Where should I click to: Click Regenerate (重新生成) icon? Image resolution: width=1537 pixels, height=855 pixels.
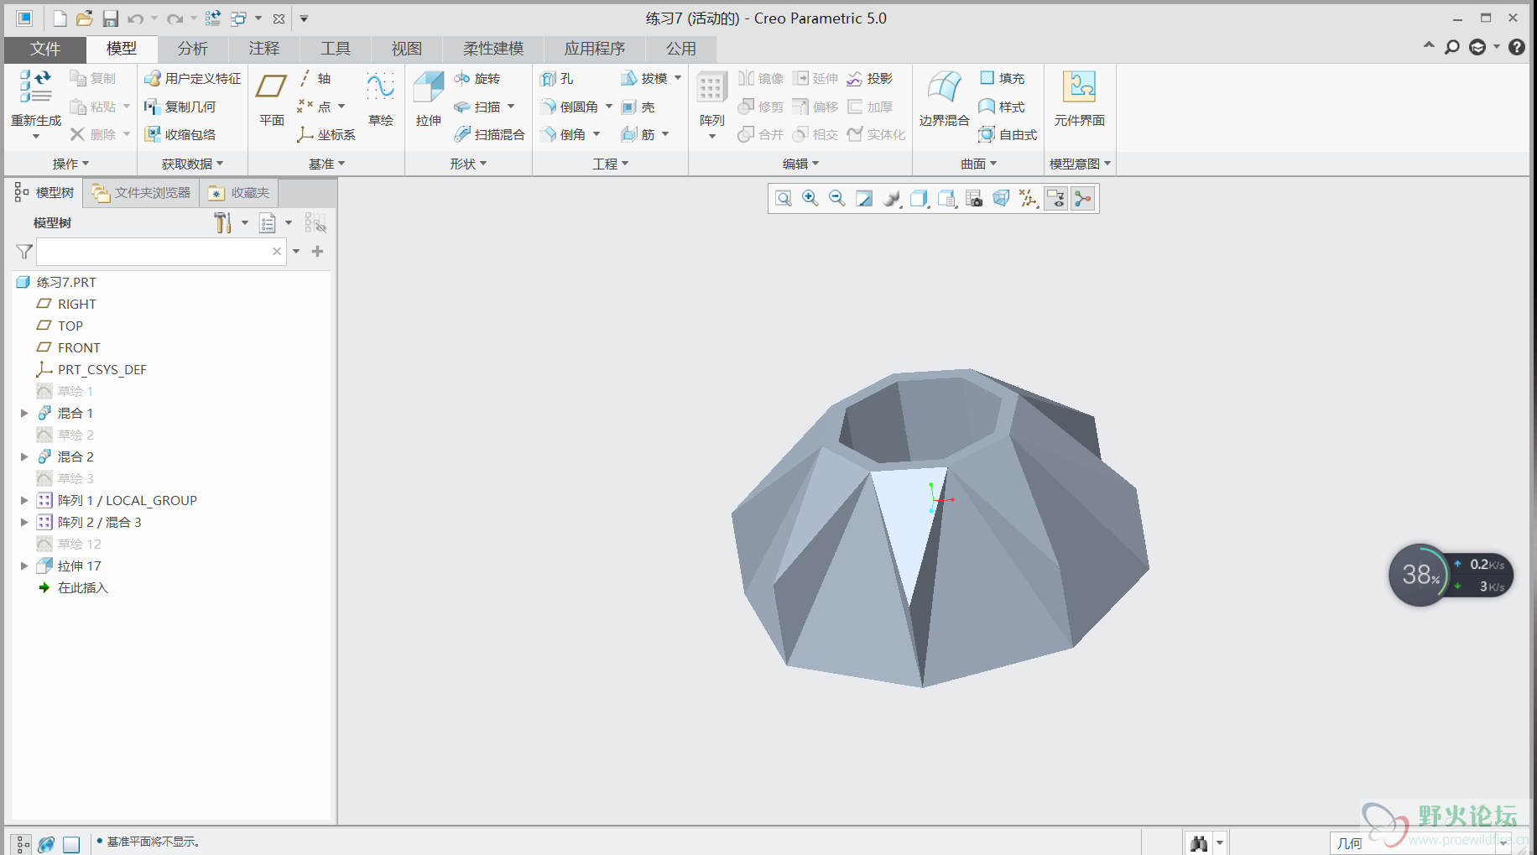tap(36, 86)
